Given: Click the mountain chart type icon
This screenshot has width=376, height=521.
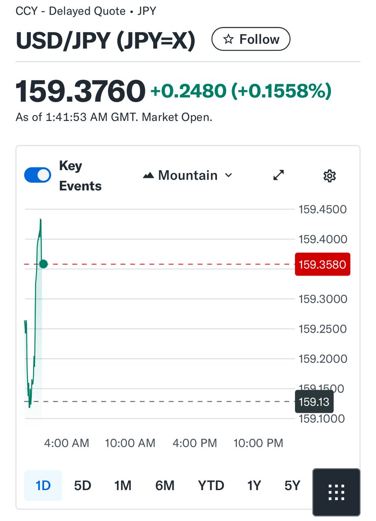Looking at the screenshot, I should tap(149, 175).
